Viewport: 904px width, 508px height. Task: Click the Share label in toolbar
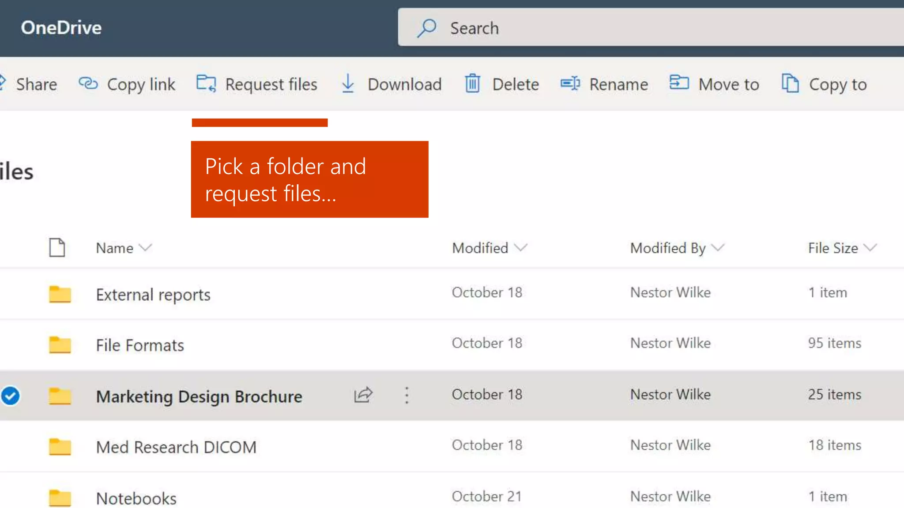36,84
